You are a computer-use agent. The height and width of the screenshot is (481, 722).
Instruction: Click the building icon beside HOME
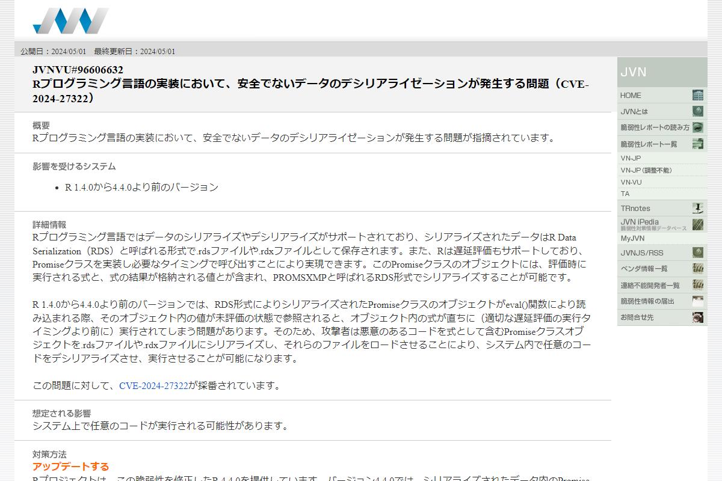click(x=697, y=95)
